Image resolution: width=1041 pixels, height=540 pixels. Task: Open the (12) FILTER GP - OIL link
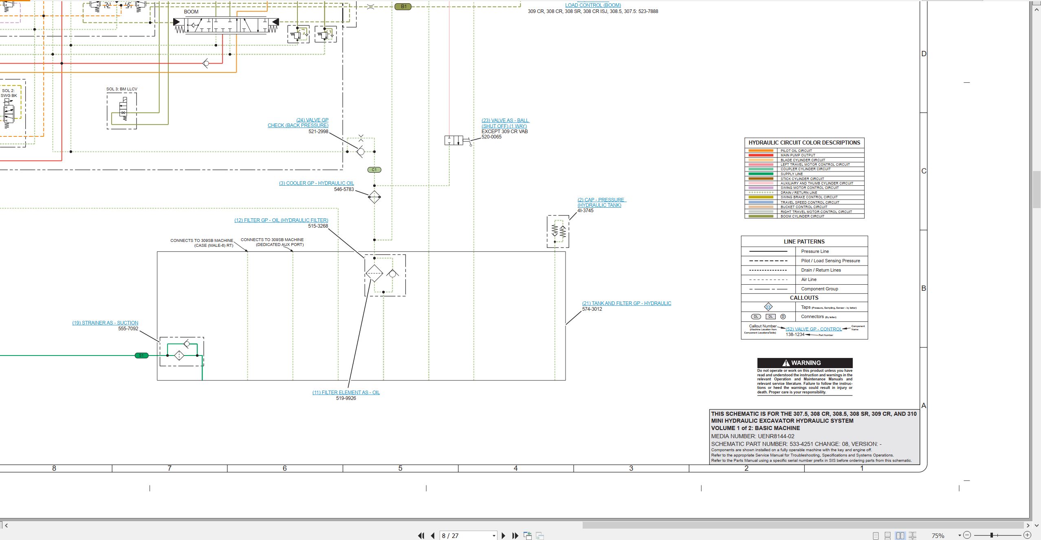(x=281, y=220)
